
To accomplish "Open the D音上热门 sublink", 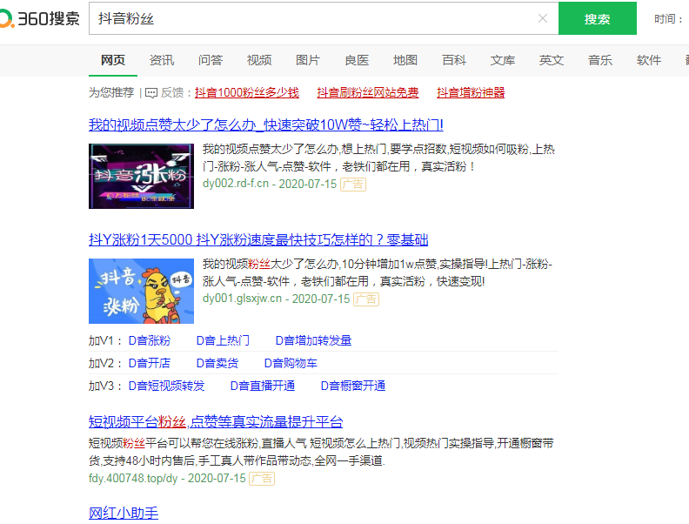I will coord(223,340).
